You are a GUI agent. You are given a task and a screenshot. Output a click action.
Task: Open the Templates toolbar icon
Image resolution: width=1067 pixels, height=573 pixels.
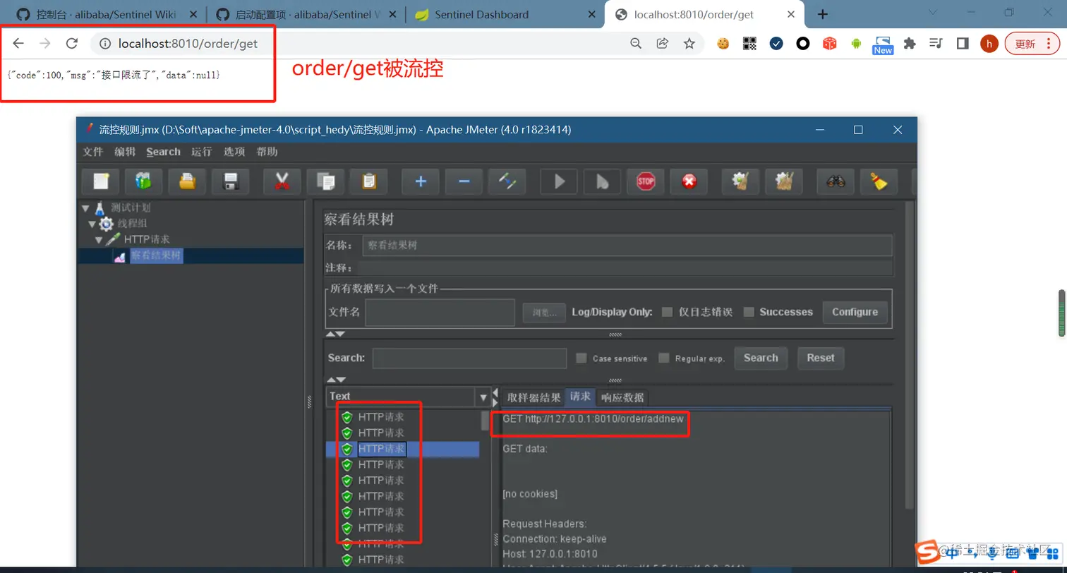[x=143, y=181]
